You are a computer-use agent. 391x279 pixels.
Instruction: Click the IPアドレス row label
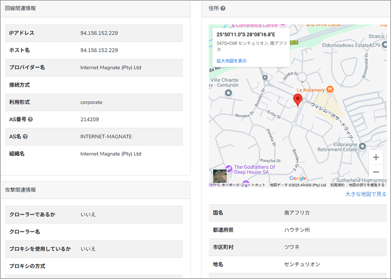click(22, 33)
